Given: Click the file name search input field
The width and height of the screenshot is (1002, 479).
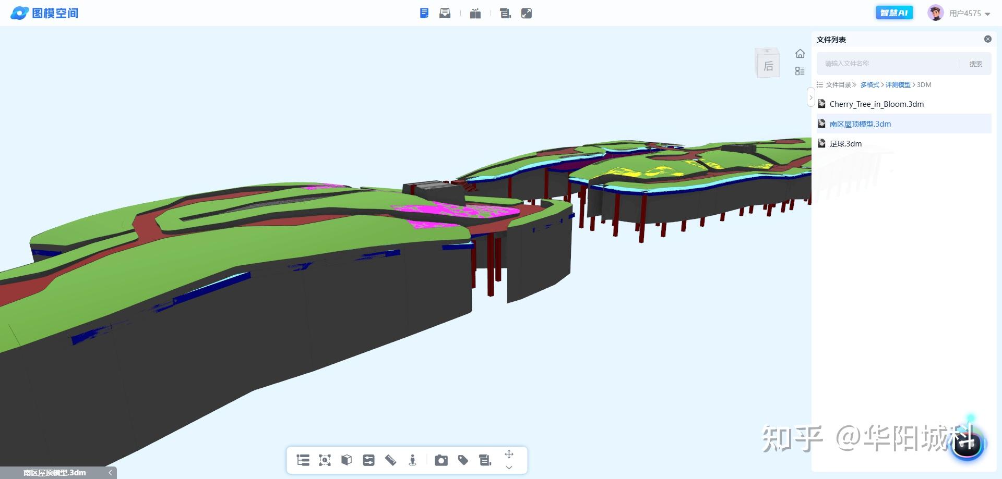Looking at the screenshot, I should [x=887, y=64].
